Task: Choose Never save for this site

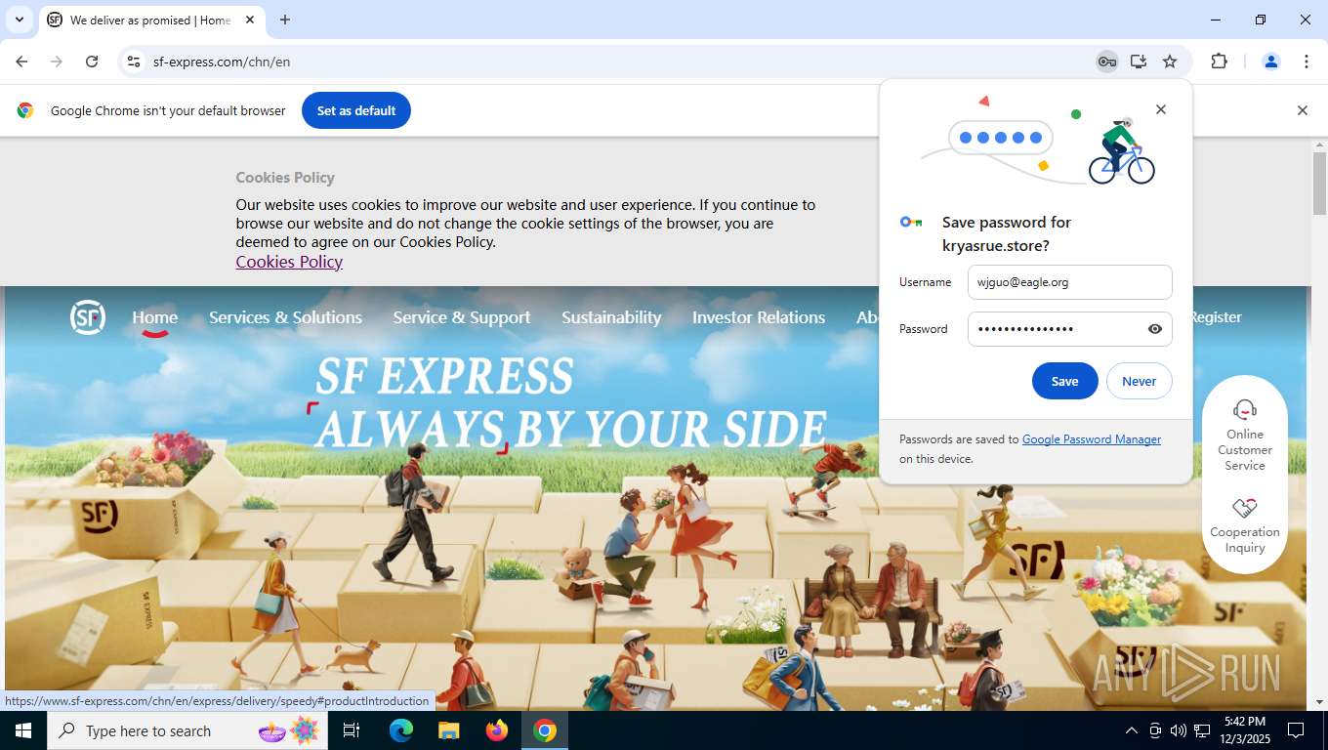Action: (1140, 381)
